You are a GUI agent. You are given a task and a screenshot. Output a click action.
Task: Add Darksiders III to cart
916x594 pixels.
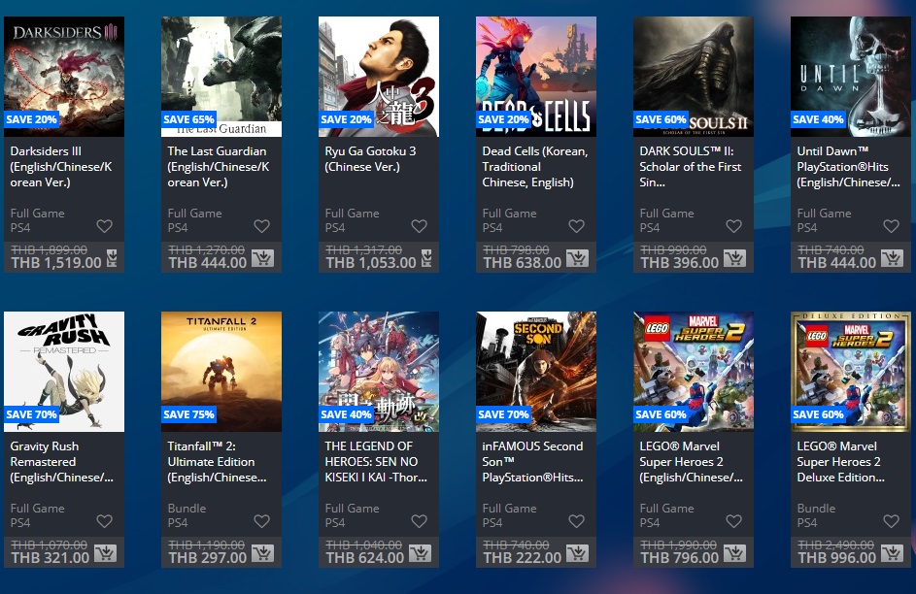click(x=112, y=258)
